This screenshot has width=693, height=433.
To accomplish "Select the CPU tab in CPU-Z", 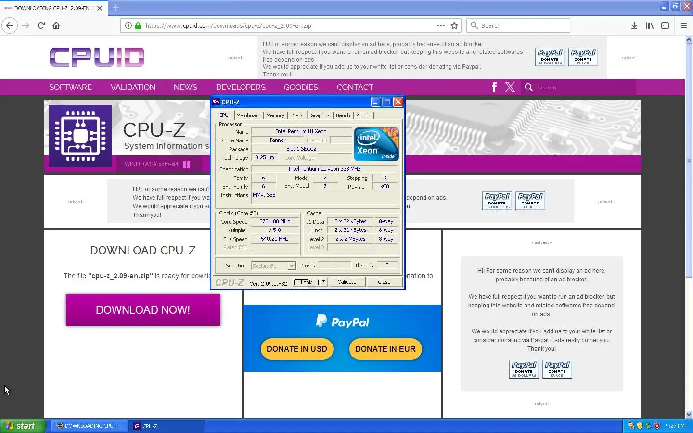I will click(x=223, y=115).
